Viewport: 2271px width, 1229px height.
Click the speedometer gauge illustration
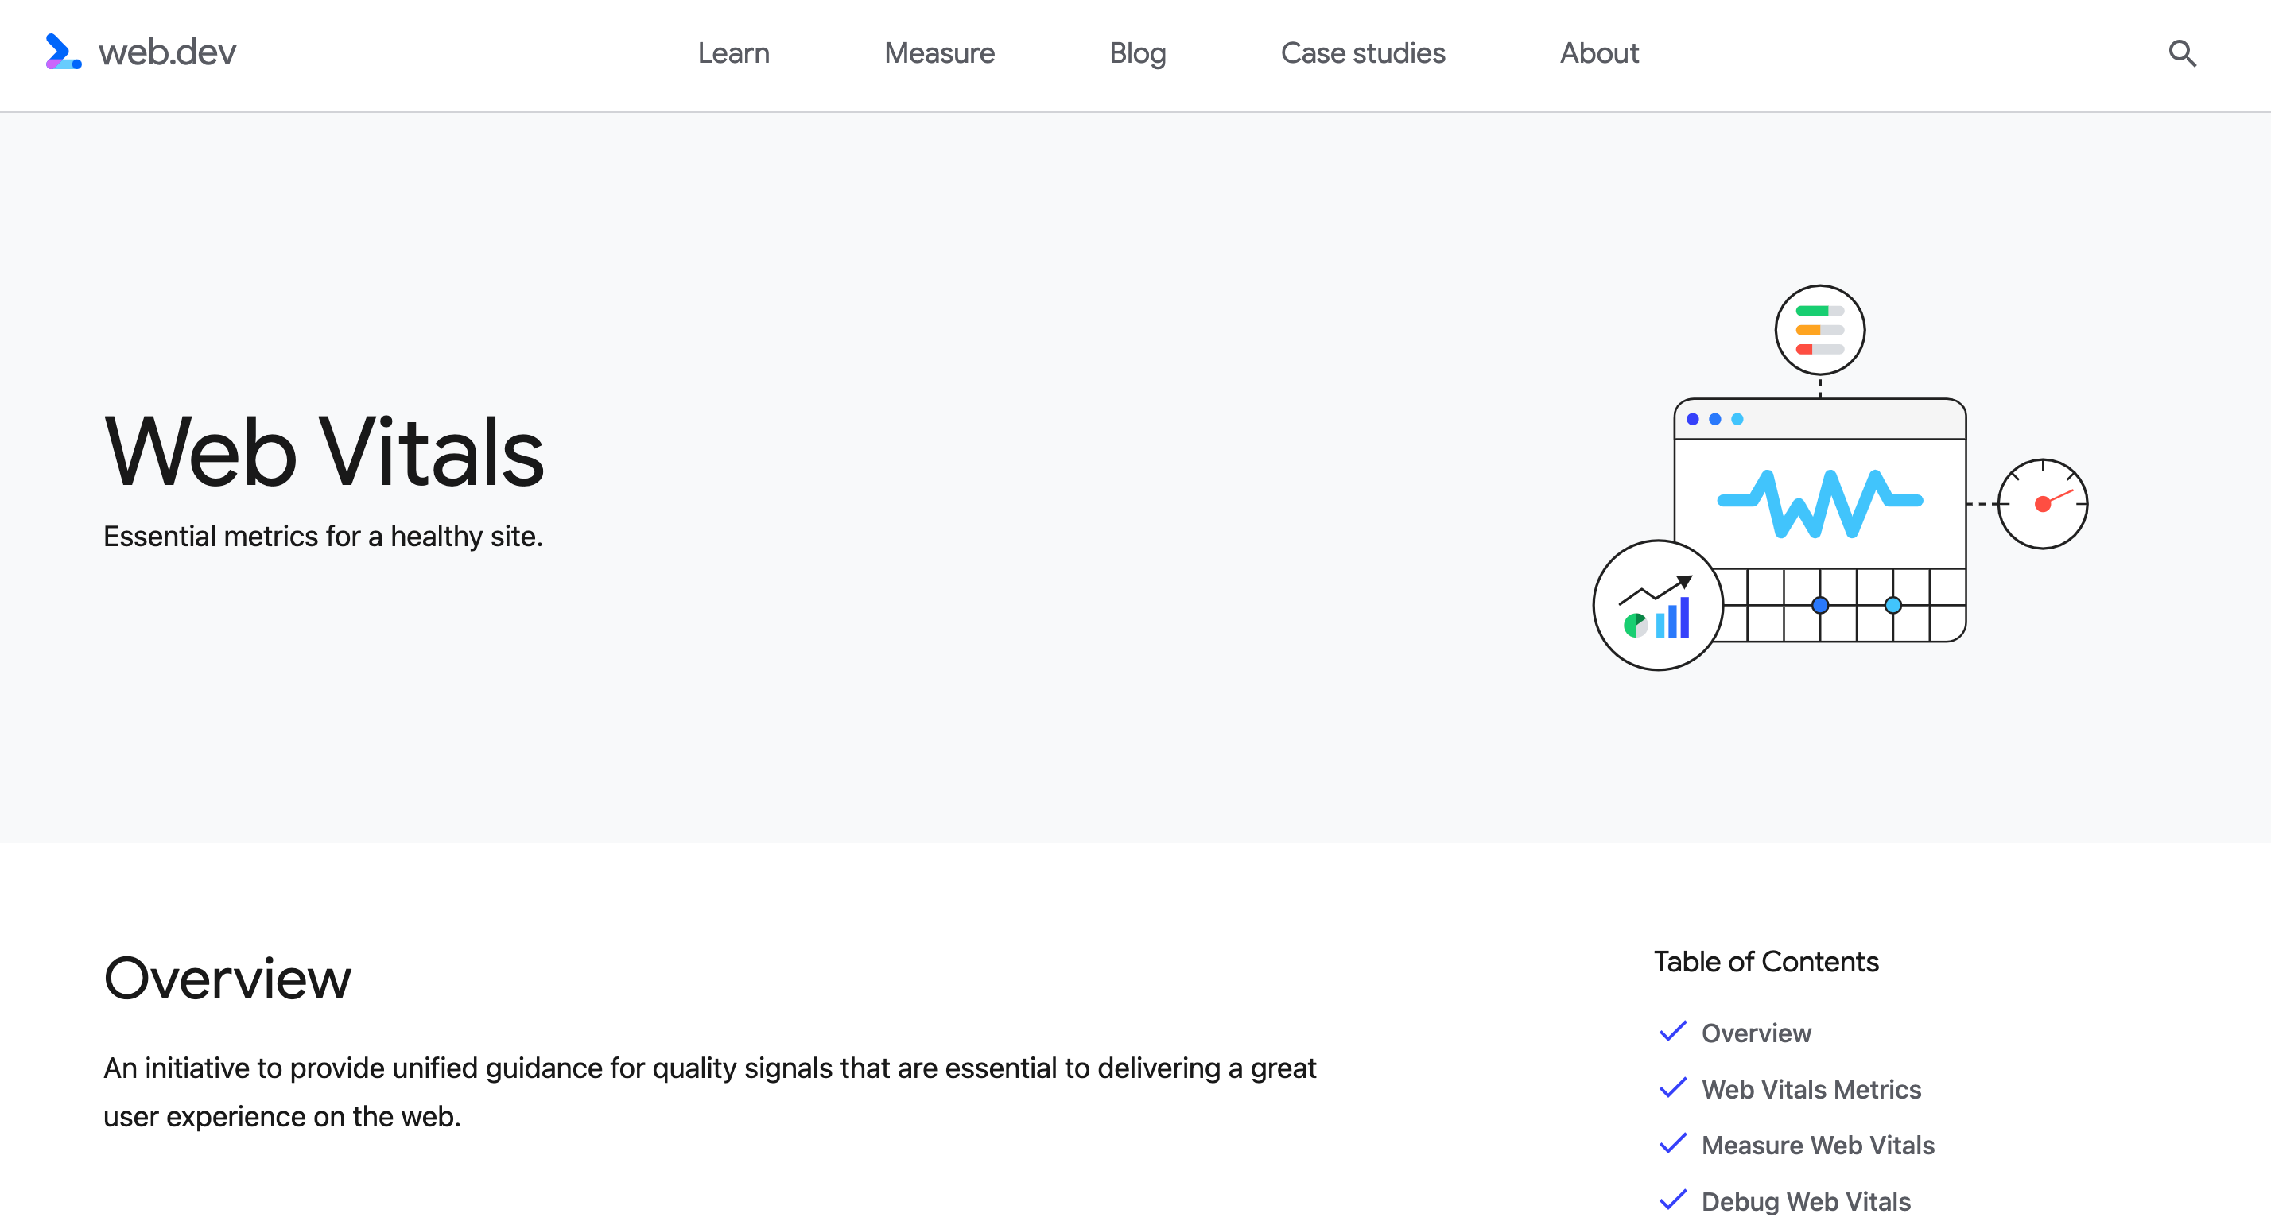(2042, 503)
